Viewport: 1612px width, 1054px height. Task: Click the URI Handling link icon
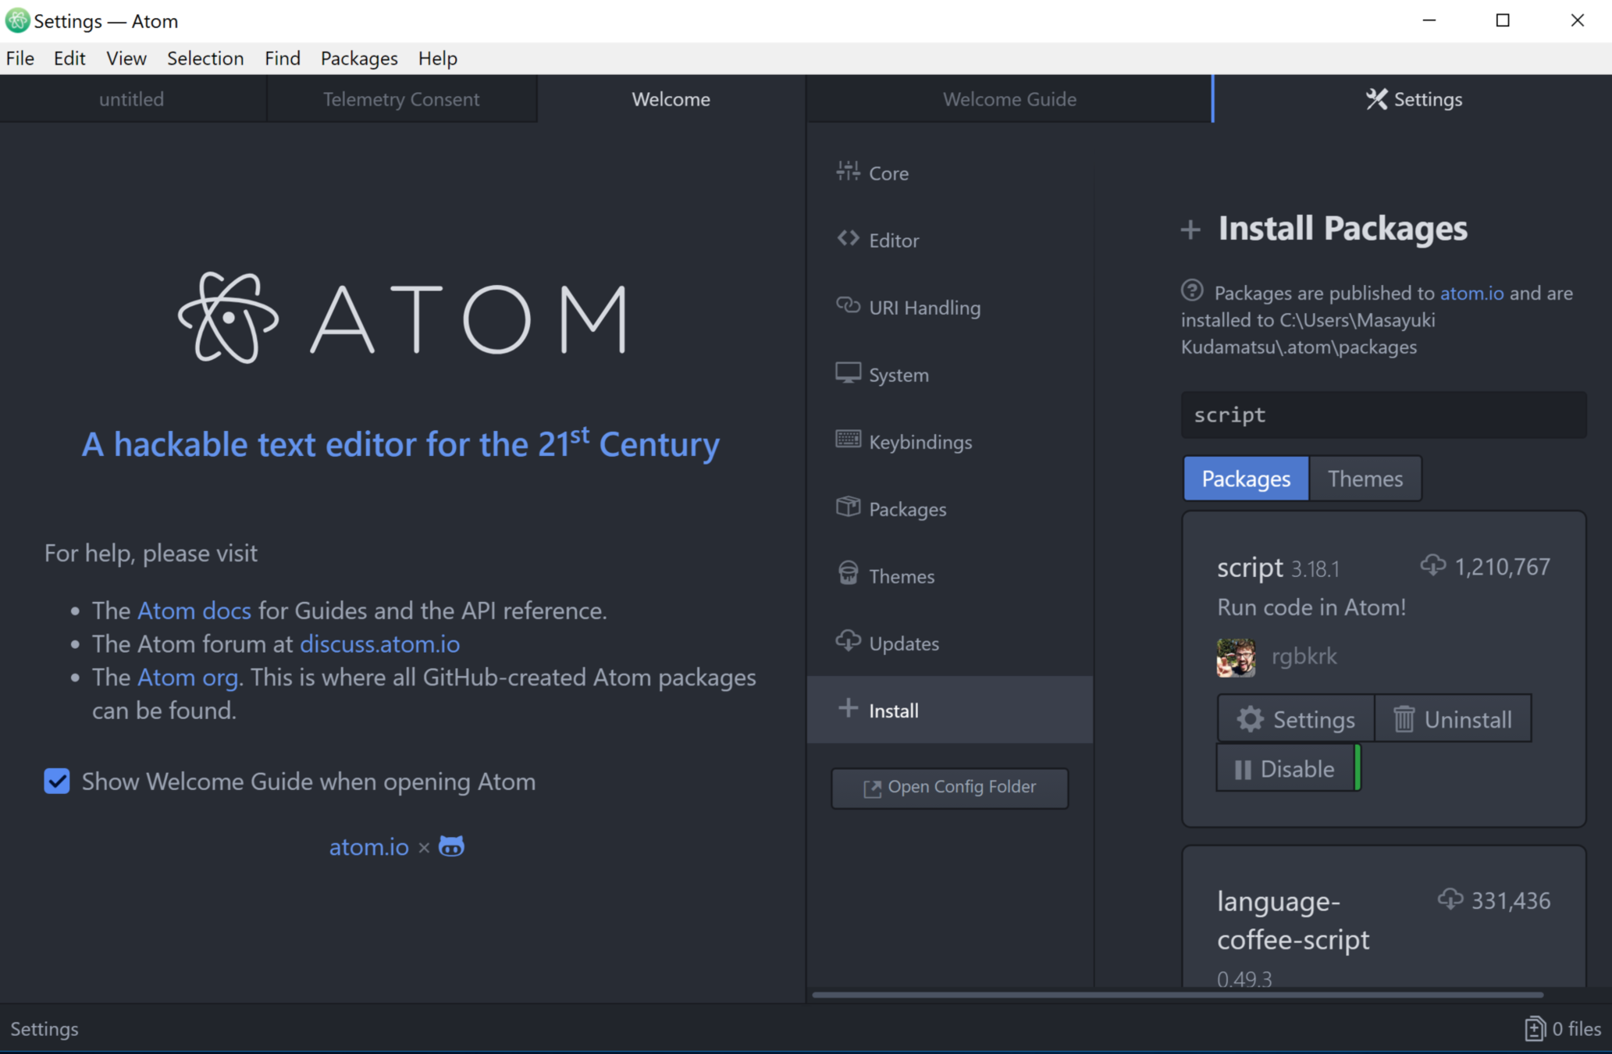[x=848, y=305]
